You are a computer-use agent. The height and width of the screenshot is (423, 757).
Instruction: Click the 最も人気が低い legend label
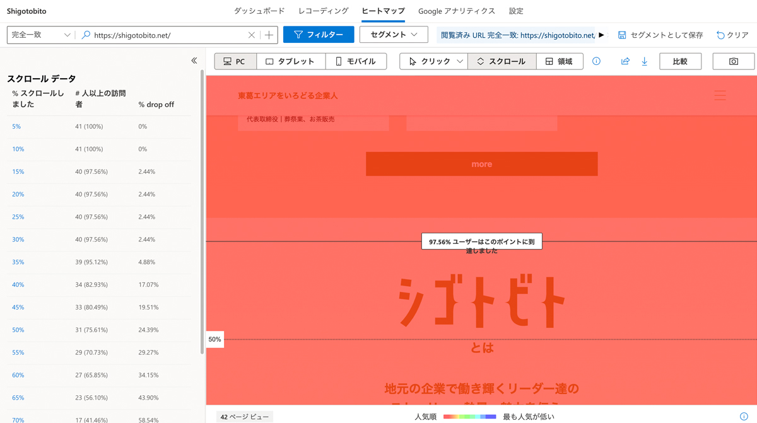point(529,417)
